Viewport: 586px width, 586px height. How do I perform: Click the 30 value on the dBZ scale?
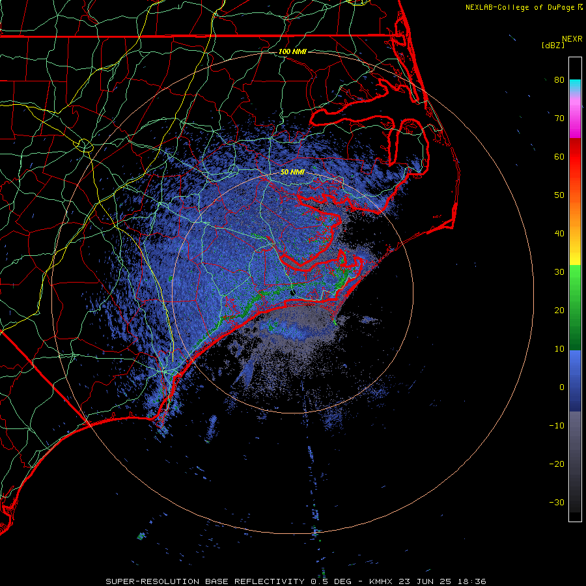[x=559, y=272]
